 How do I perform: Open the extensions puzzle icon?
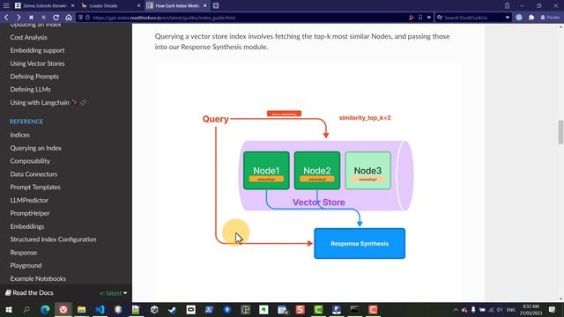coord(531,18)
